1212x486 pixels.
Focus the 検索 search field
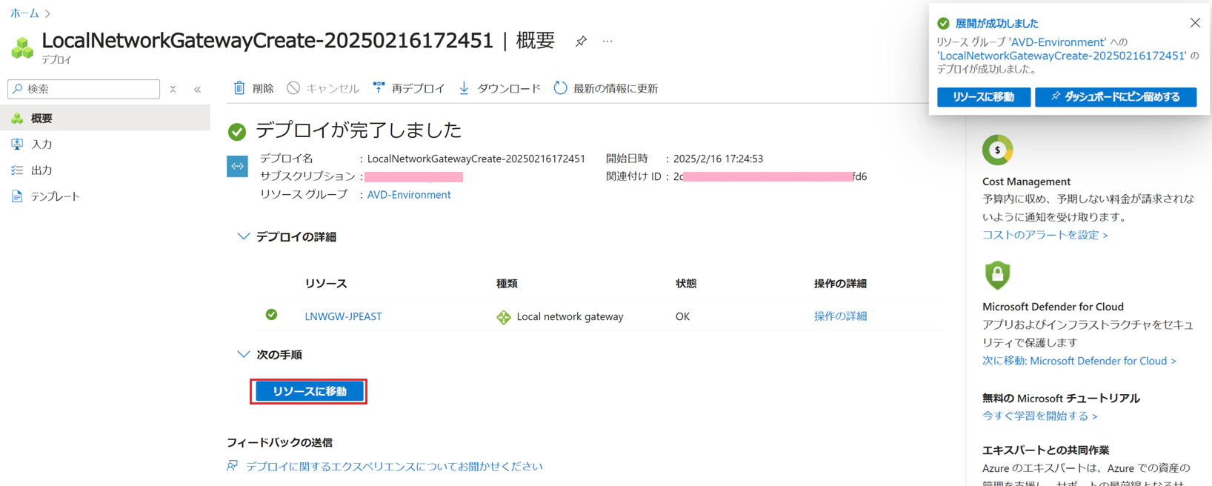pyautogui.click(x=84, y=89)
